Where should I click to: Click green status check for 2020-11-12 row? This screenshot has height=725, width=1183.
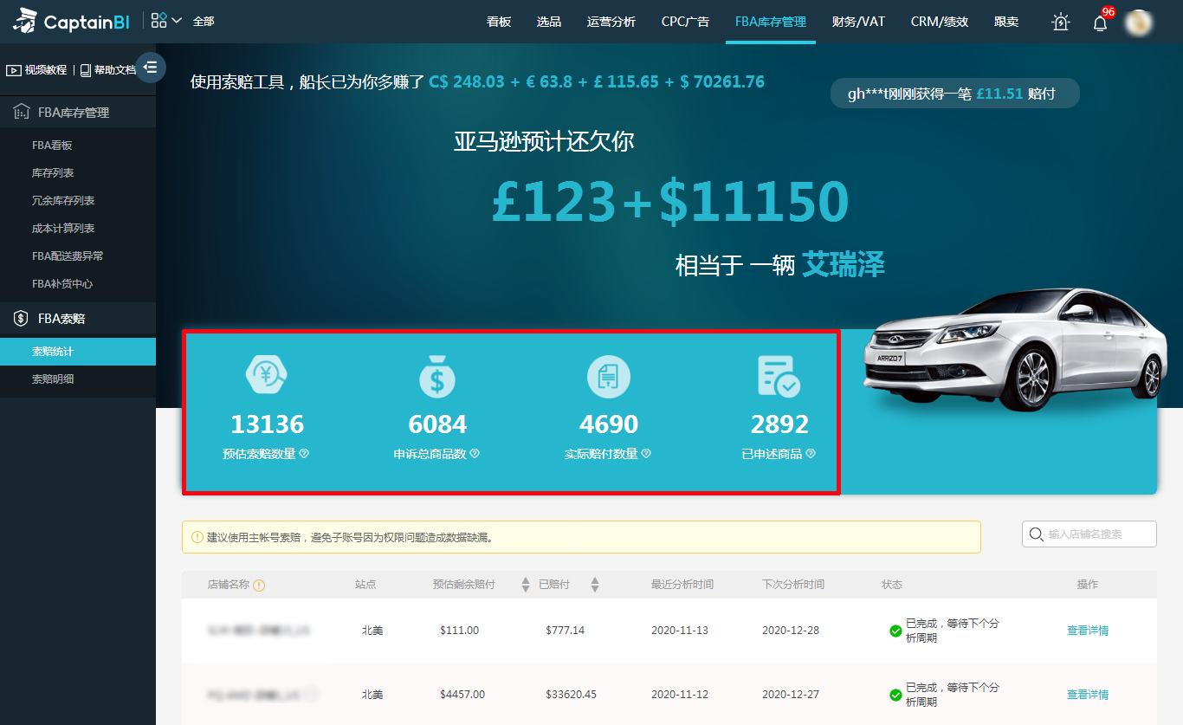[895, 695]
